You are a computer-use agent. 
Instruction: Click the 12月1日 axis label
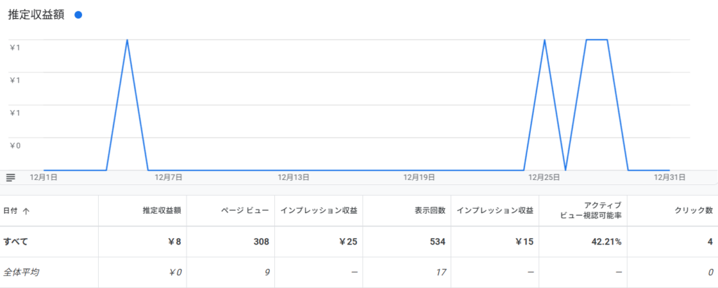pyautogui.click(x=43, y=178)
